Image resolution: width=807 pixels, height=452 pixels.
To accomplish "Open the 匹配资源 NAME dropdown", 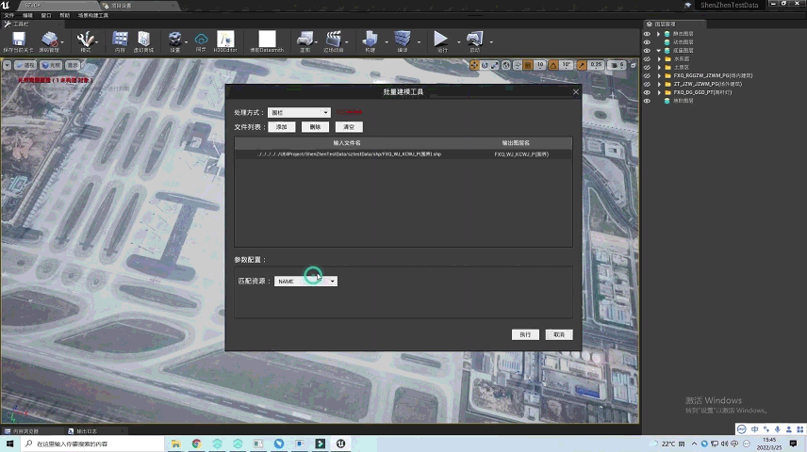I will 305,282.
